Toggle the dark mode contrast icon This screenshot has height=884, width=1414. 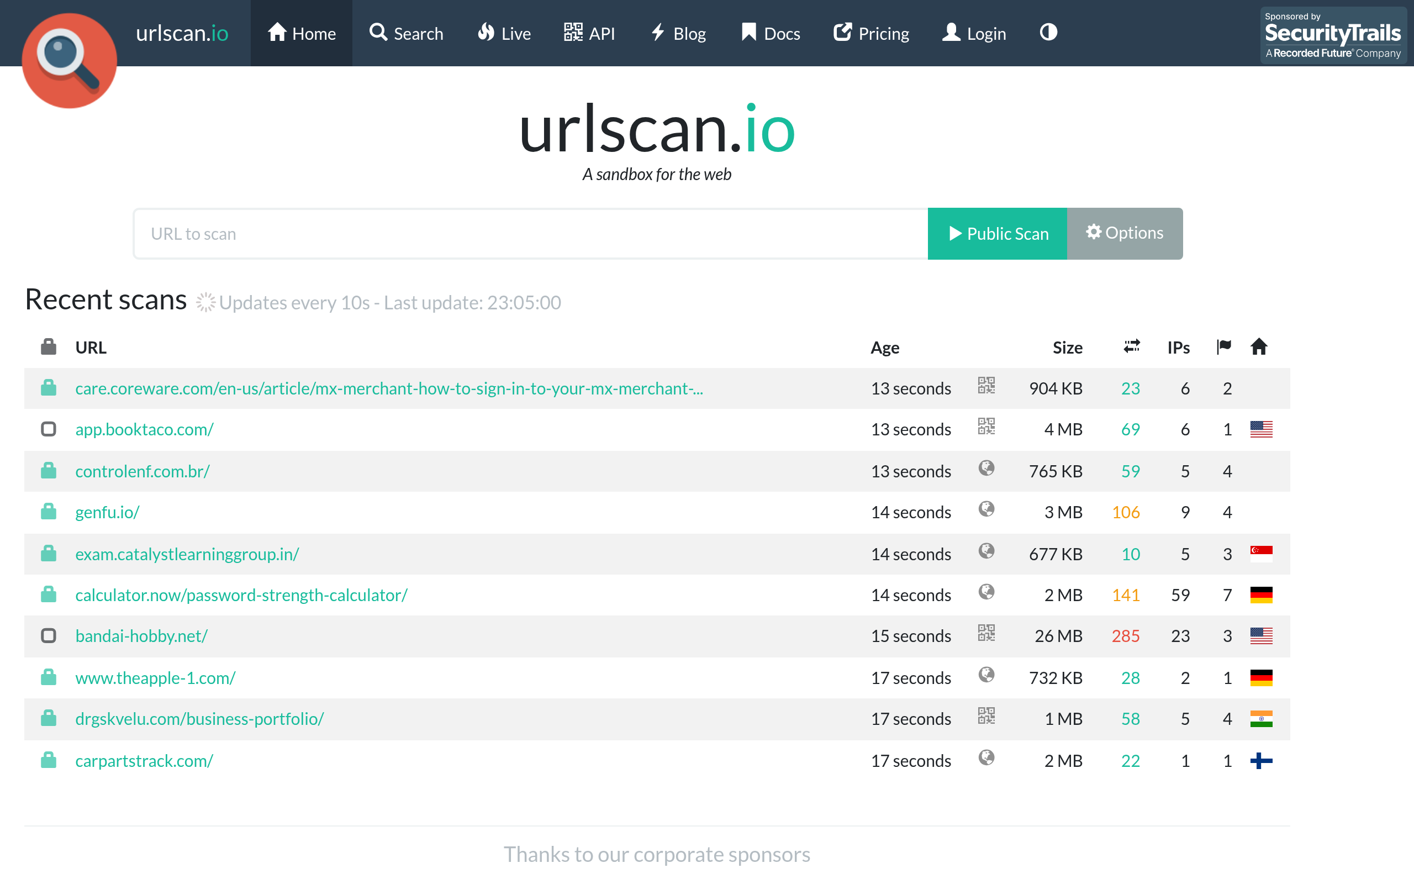click(1048, 32)
